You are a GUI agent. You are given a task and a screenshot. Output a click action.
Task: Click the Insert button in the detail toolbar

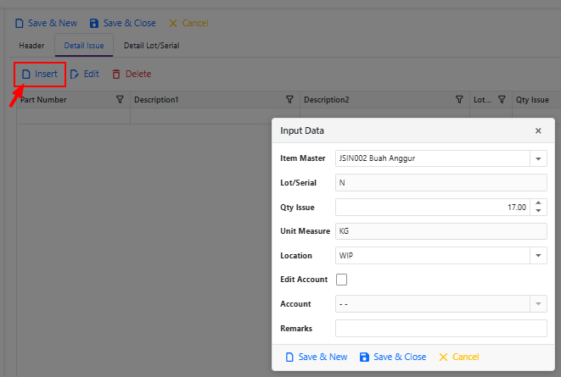pos(40,74)
